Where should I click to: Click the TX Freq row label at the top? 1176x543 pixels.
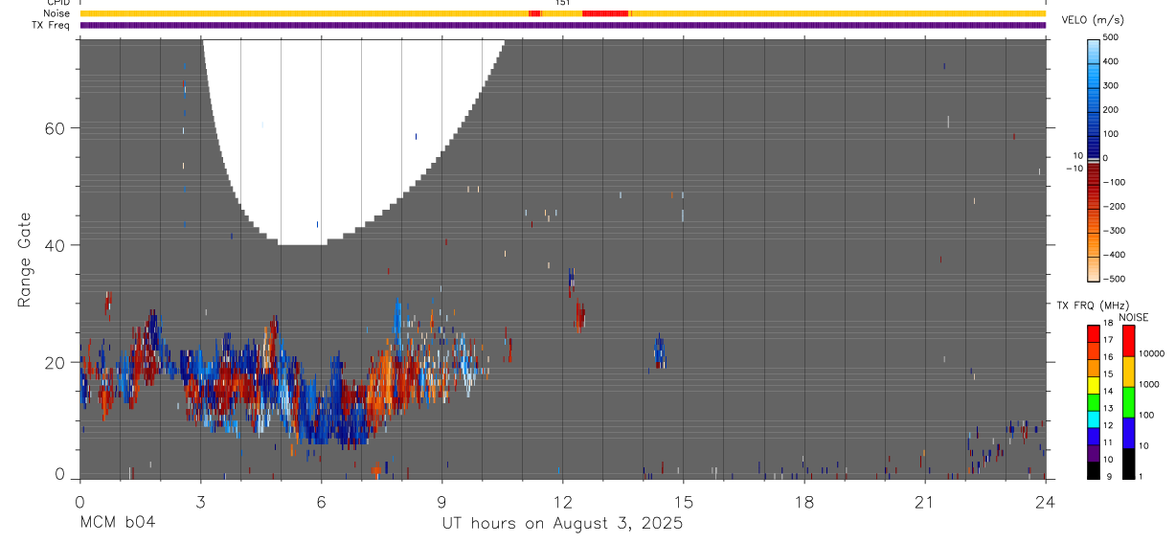[x=53, y=25]
